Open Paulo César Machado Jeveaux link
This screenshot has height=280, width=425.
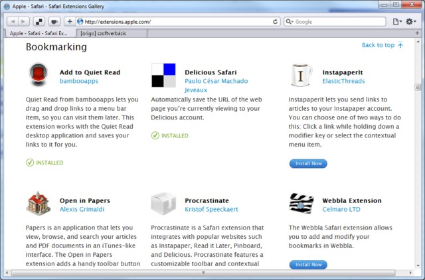[x=216, y=86]
